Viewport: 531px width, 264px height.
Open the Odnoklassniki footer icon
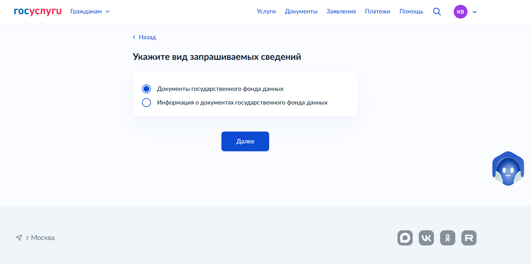tap(447, 238)
